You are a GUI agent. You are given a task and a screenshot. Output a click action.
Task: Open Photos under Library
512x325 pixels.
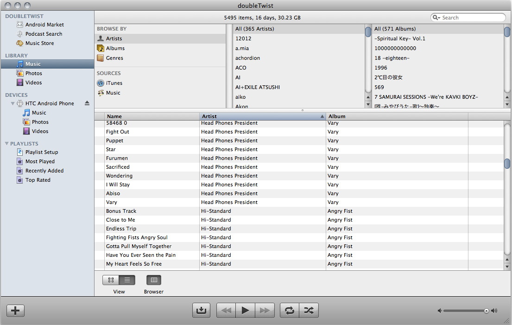pyautogui.click(x=34, y=73)
